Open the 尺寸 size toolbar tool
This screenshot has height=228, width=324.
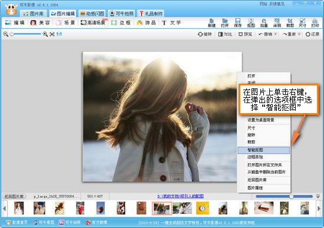click(x=302, y=23)
